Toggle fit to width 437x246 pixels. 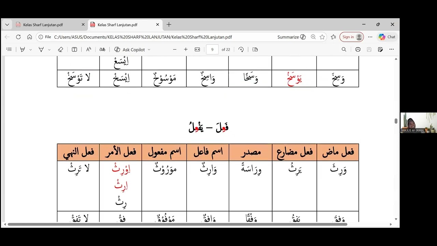197,50
